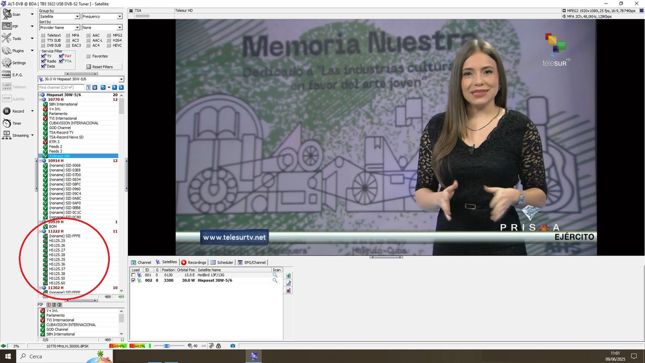Image resolution: width=645 pixels, height=363 pixels.
Task: Switch to the Recordings tab
Action: [x=194, y=263]
